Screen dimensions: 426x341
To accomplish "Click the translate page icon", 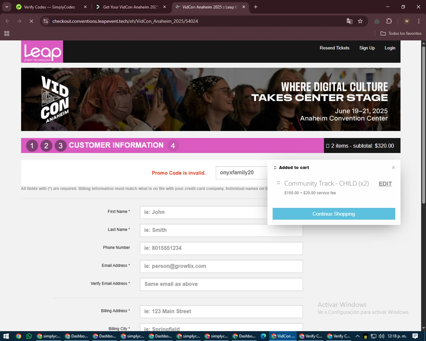I will [x=349, y=21].
